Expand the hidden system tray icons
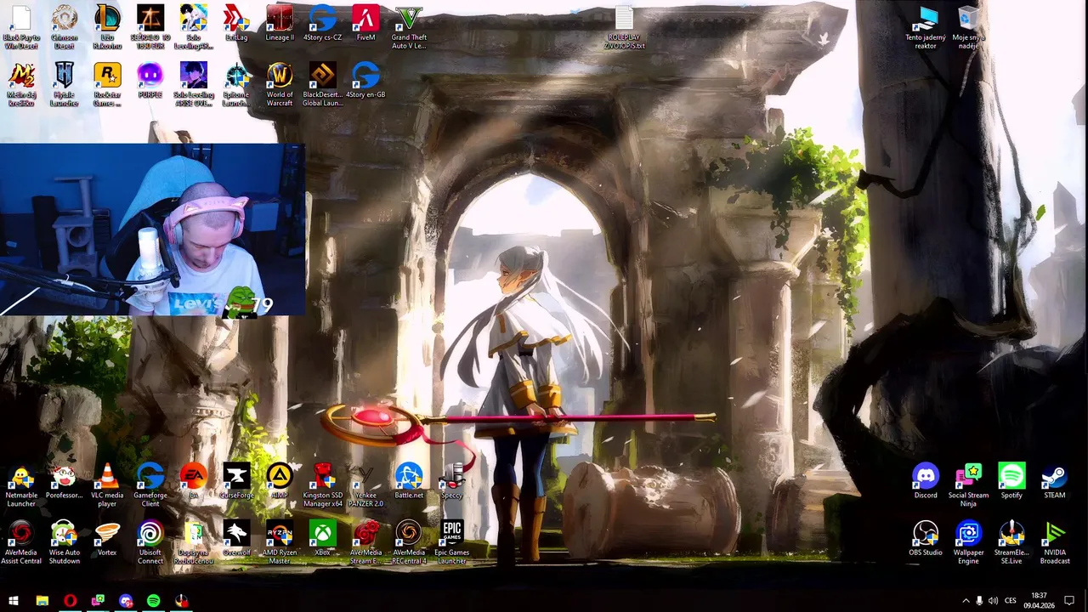Viewport: 1088px width, 612px height. [966, 601]
